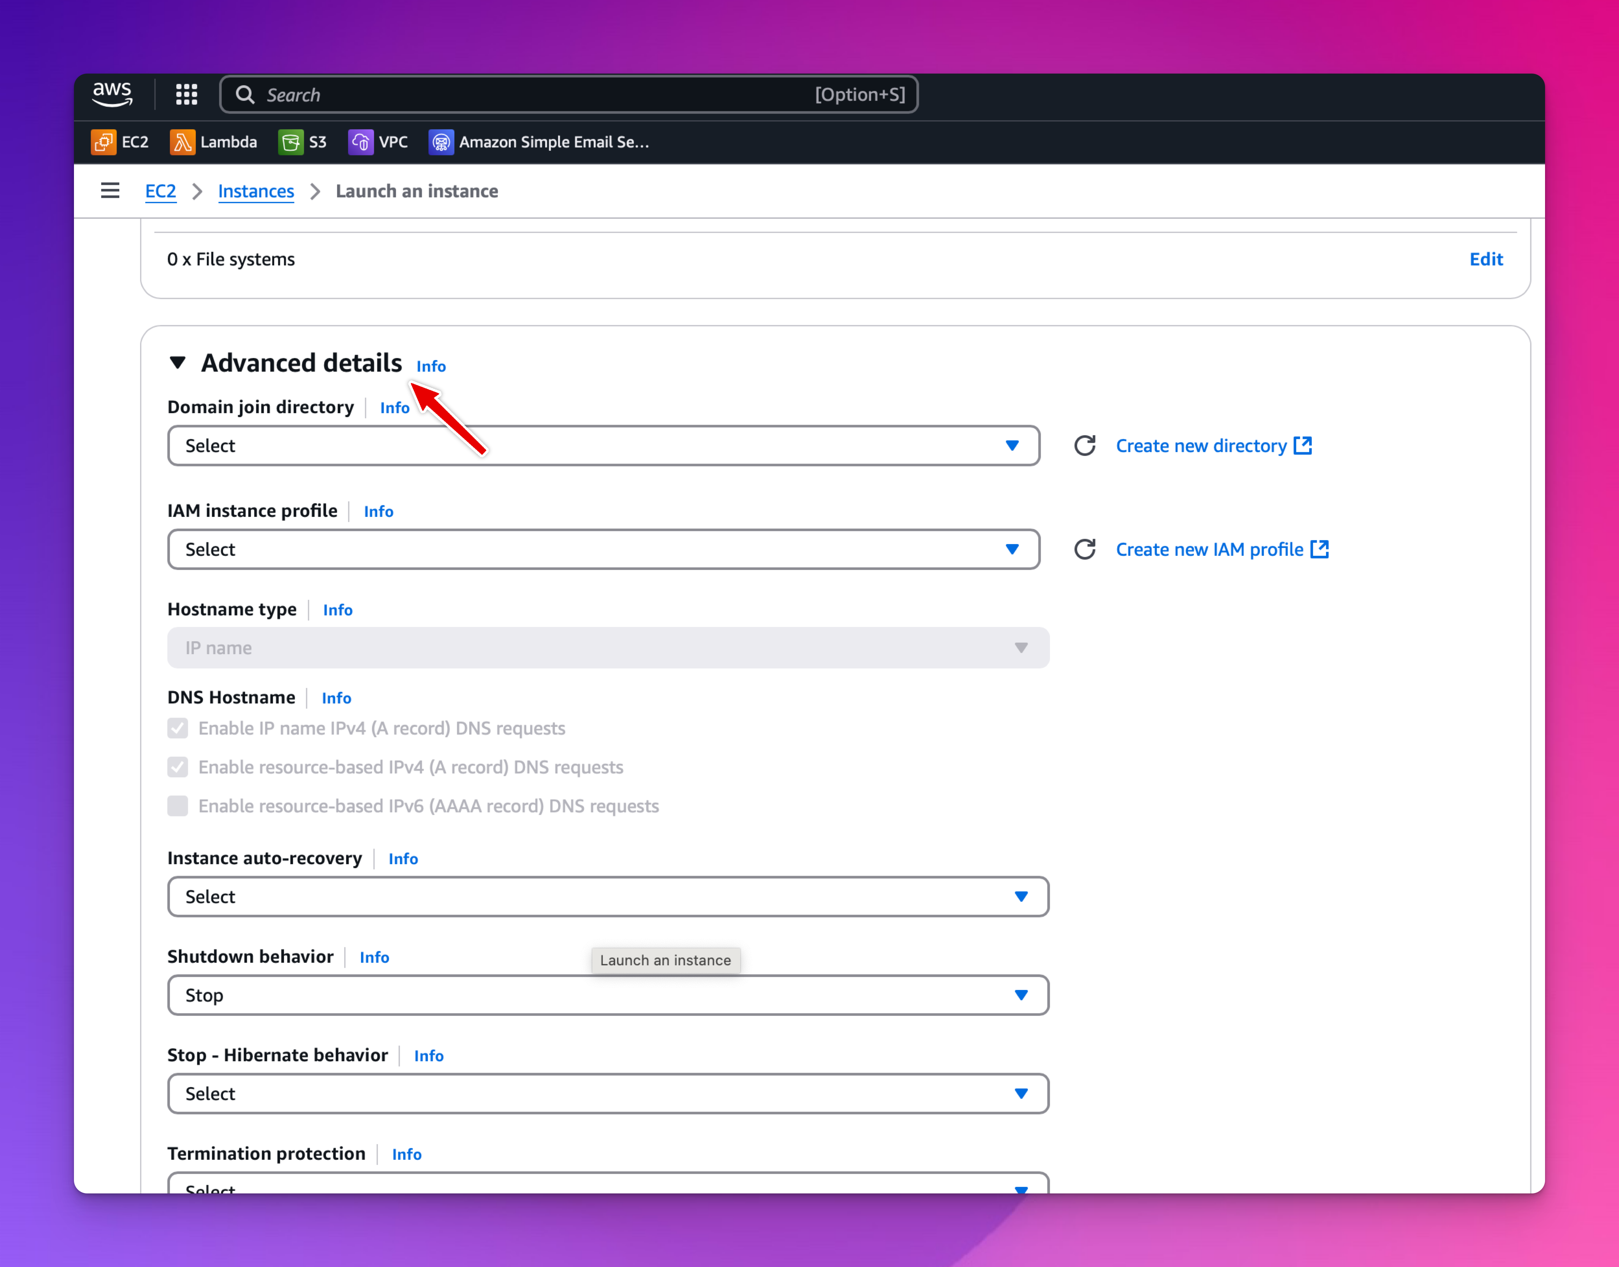This screenshot has width=1619, height=1267.
Task: Toggle Enable resource-based IPv4 (A record) checkbox
Action: (x=177, y=767)
